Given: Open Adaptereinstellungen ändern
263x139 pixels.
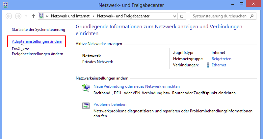Looking at the screenshot, I should point(37,41).
